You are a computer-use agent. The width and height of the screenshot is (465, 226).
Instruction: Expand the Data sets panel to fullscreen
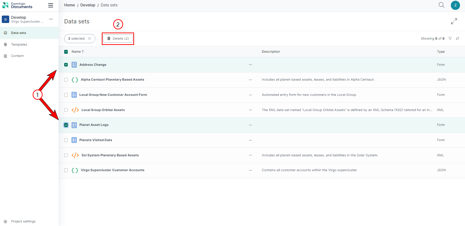pos(454,22)
